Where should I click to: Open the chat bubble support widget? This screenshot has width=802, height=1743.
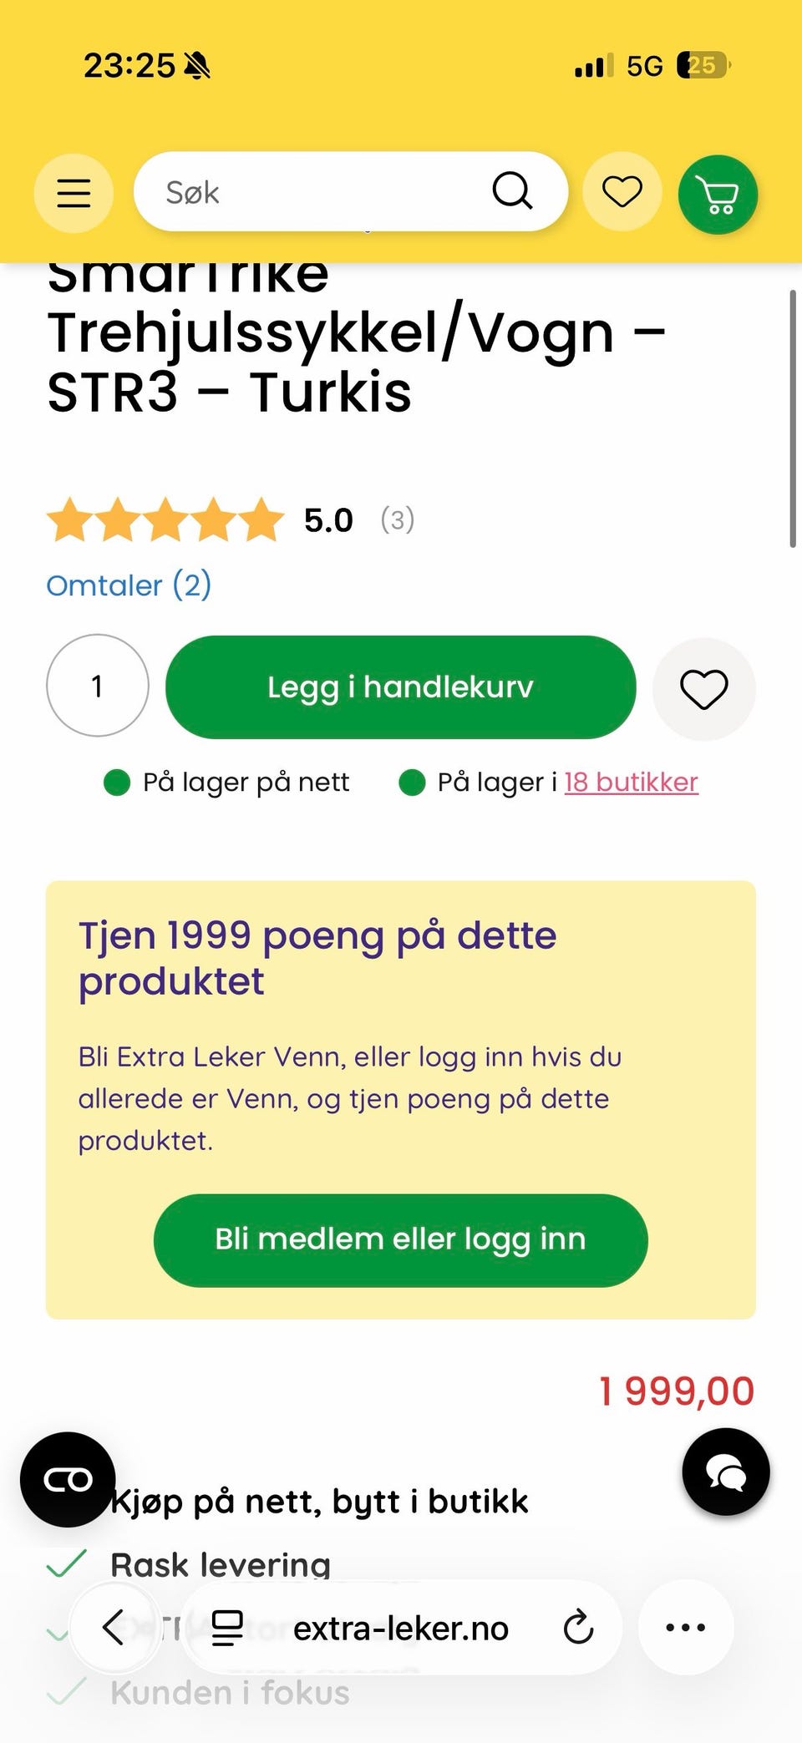pos(726,1472)
